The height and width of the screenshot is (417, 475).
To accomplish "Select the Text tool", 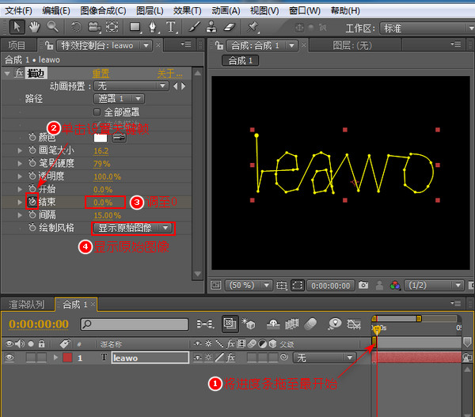I will [171, 27].
